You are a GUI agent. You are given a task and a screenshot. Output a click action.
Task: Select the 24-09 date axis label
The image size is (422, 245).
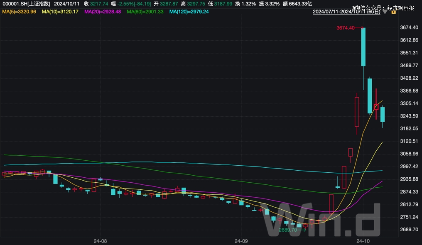point(241,240)
